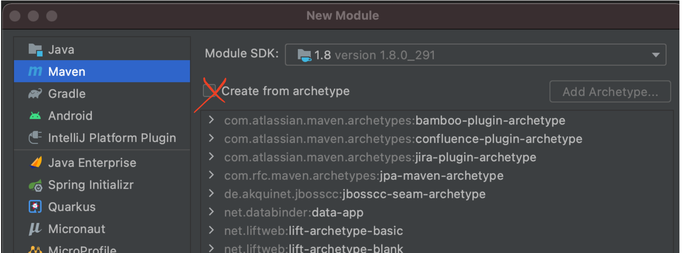
Task: Select IntelliJ Platform Plugin module type
Action: (102, 138)
